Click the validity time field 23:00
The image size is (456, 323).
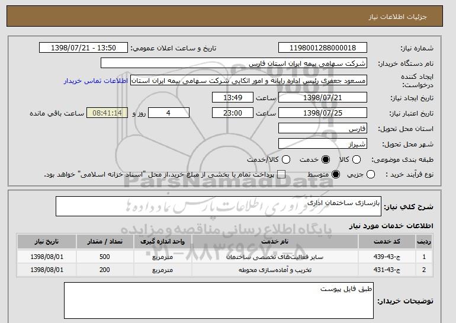pyautogui.click(x=233, y=113)
